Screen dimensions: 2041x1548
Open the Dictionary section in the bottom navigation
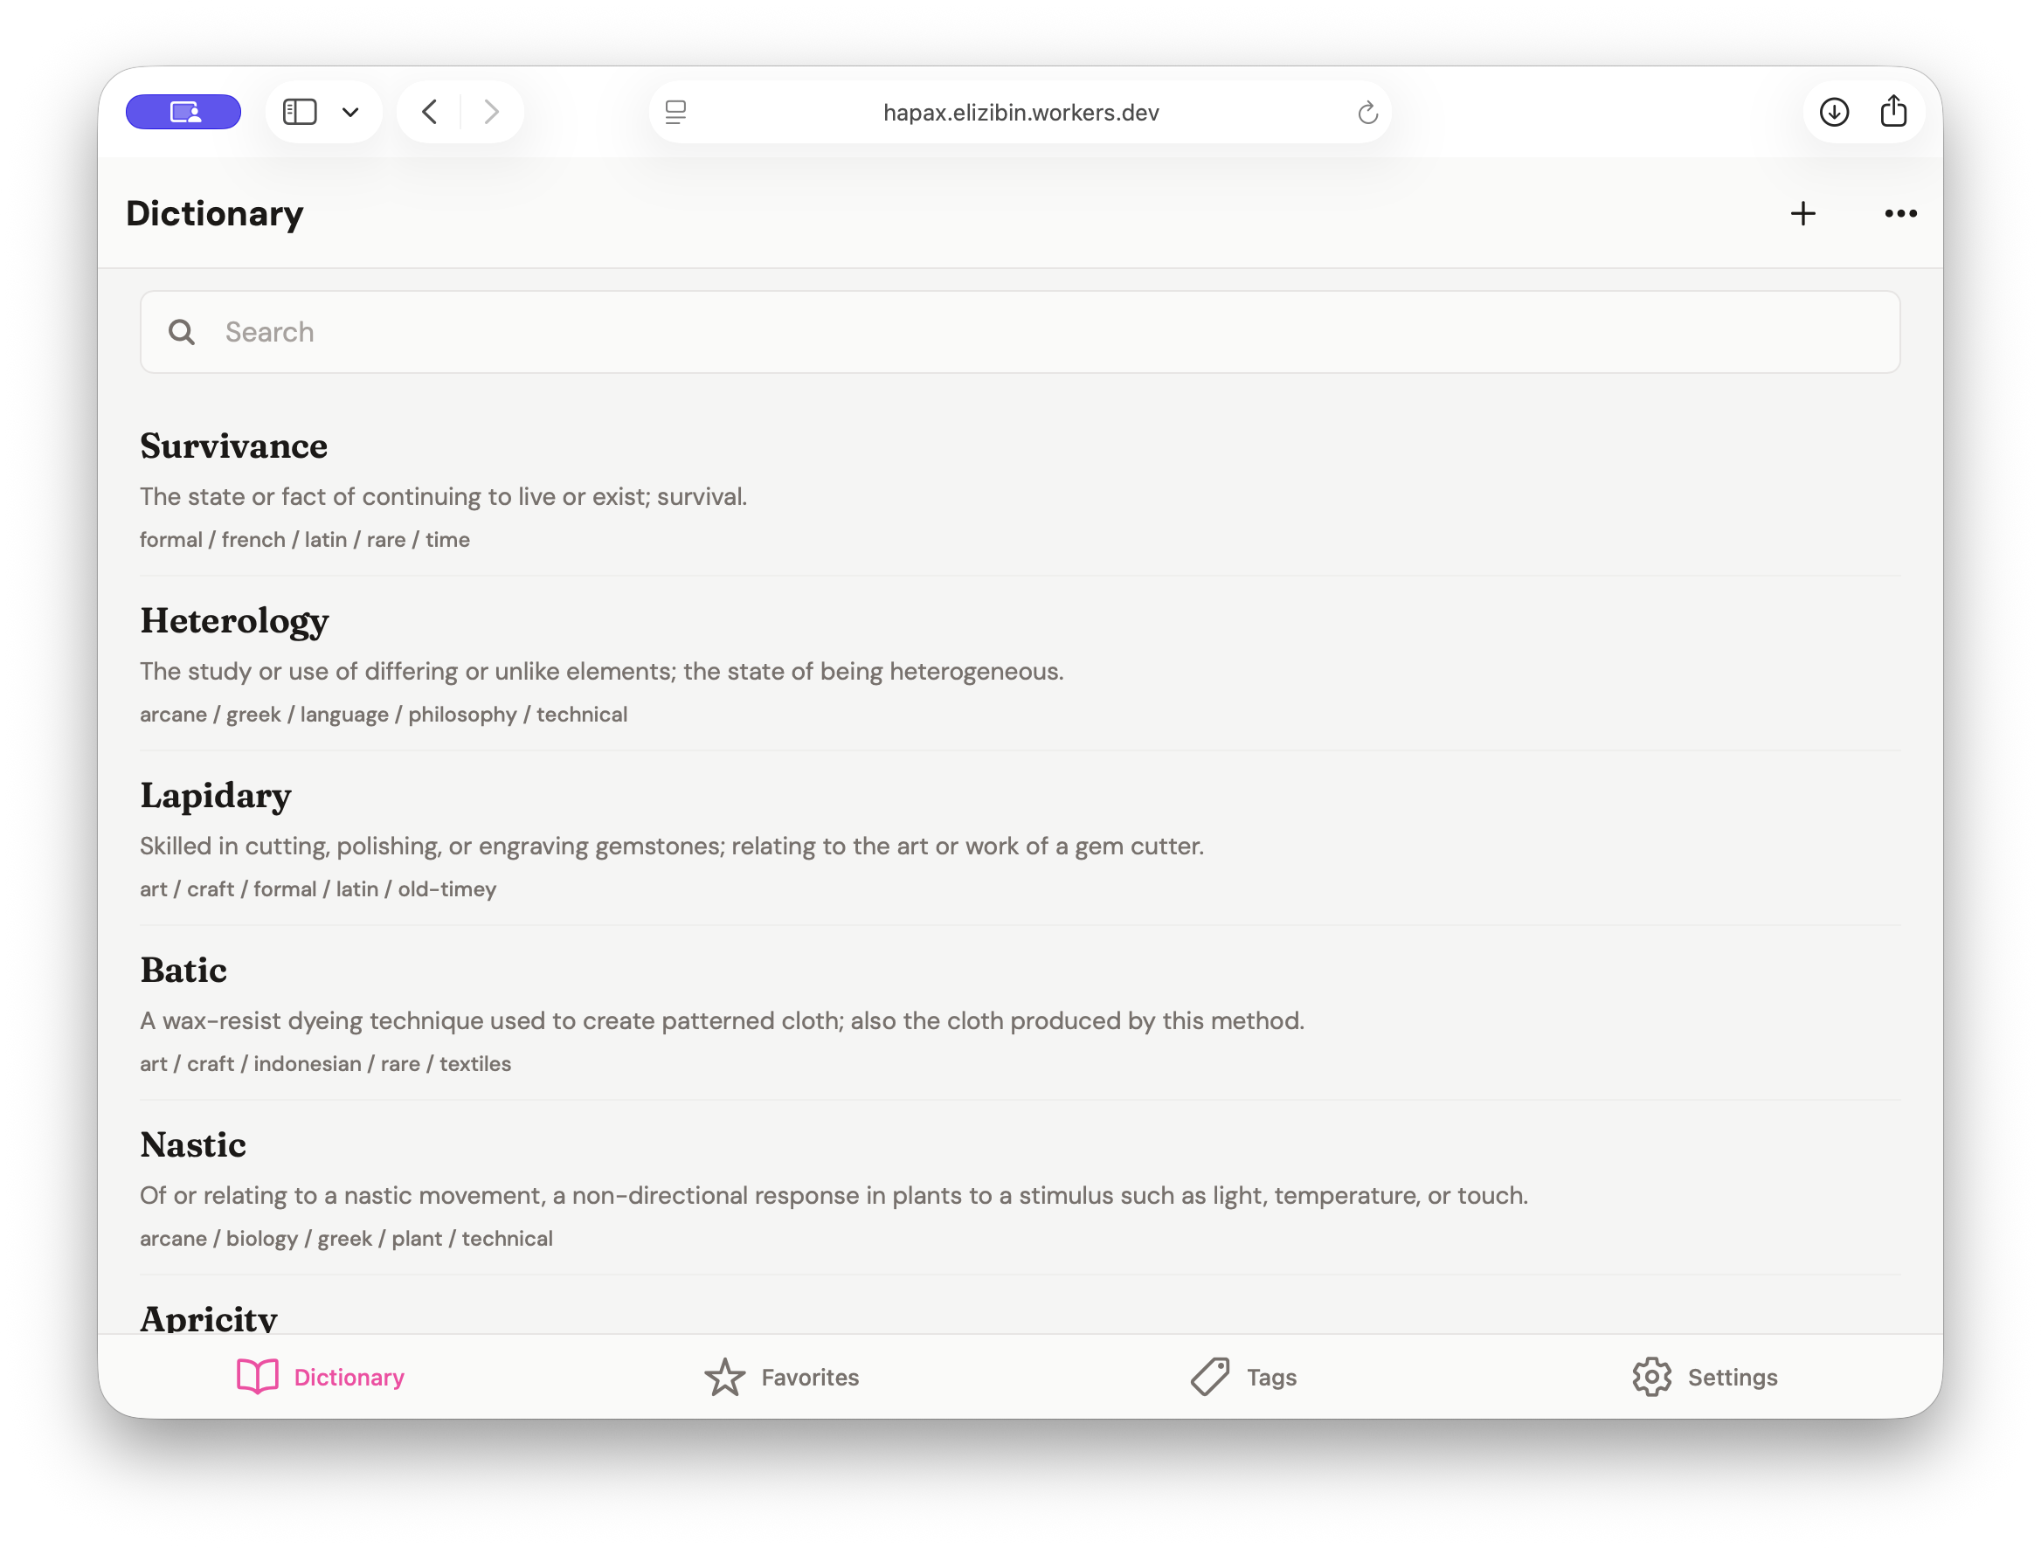pyautogui.click(x=319, y=1377)
